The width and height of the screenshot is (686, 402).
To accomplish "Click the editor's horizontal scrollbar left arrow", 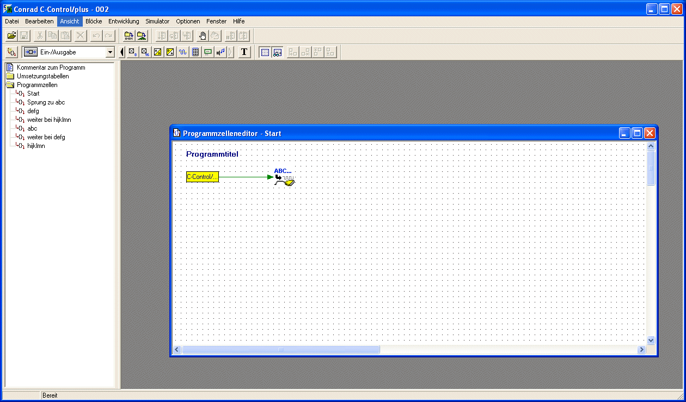I will pyautogui.click(x=177, y=349).
